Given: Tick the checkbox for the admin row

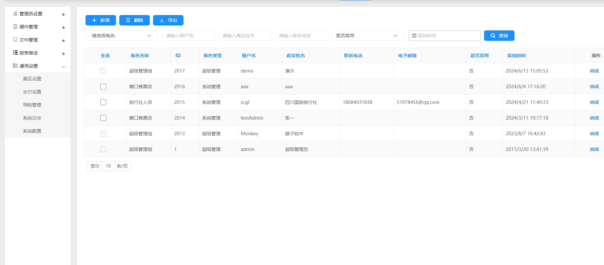Looking at the screenshot, I should pyautogui.click(x=103, y=149).
